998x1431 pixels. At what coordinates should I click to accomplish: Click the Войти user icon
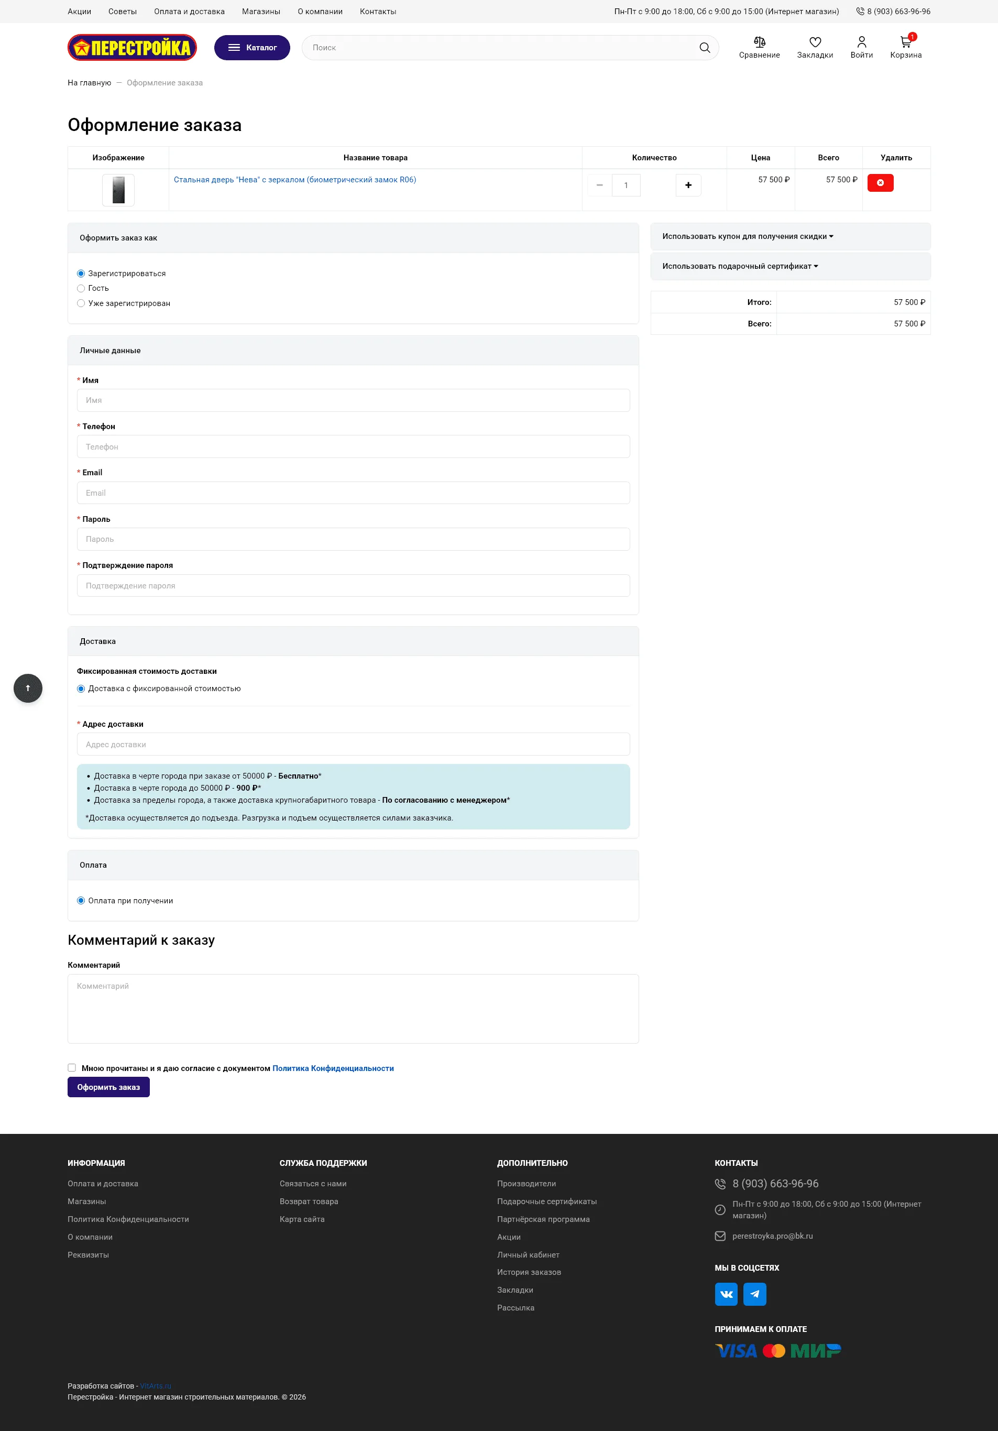[x=862, y=42]
